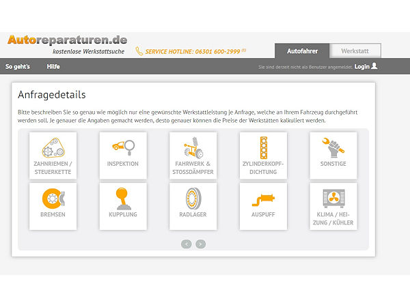Click the KLIMA / HEIZUNG / KÜHLER label
The height and width of the screenshot is (307, 410).
click(x=333, y=218)
